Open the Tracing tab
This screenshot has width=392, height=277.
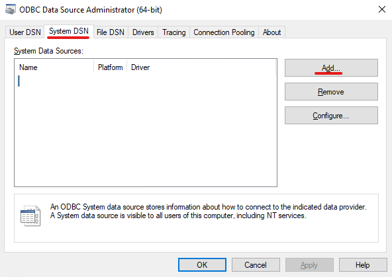173,32
